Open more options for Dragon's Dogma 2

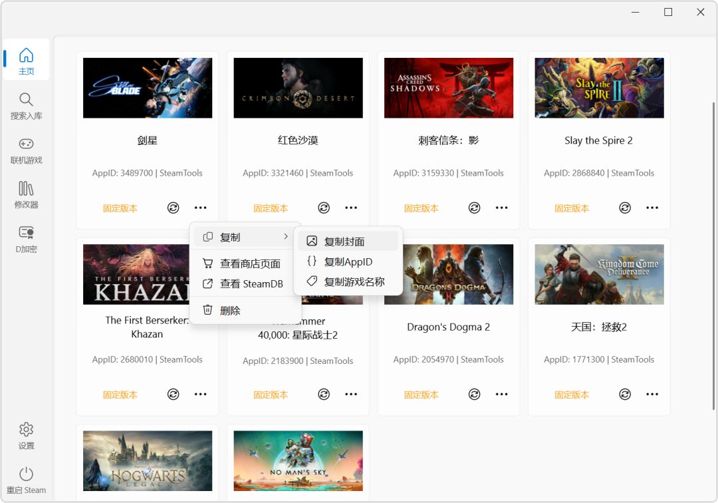coord(502,395)
